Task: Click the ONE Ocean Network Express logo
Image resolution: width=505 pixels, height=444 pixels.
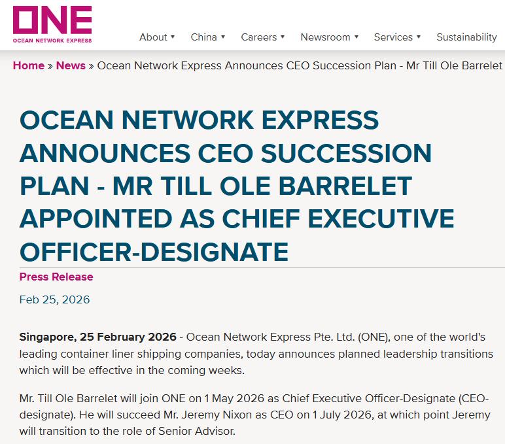Action: click(x=52, y=25)
